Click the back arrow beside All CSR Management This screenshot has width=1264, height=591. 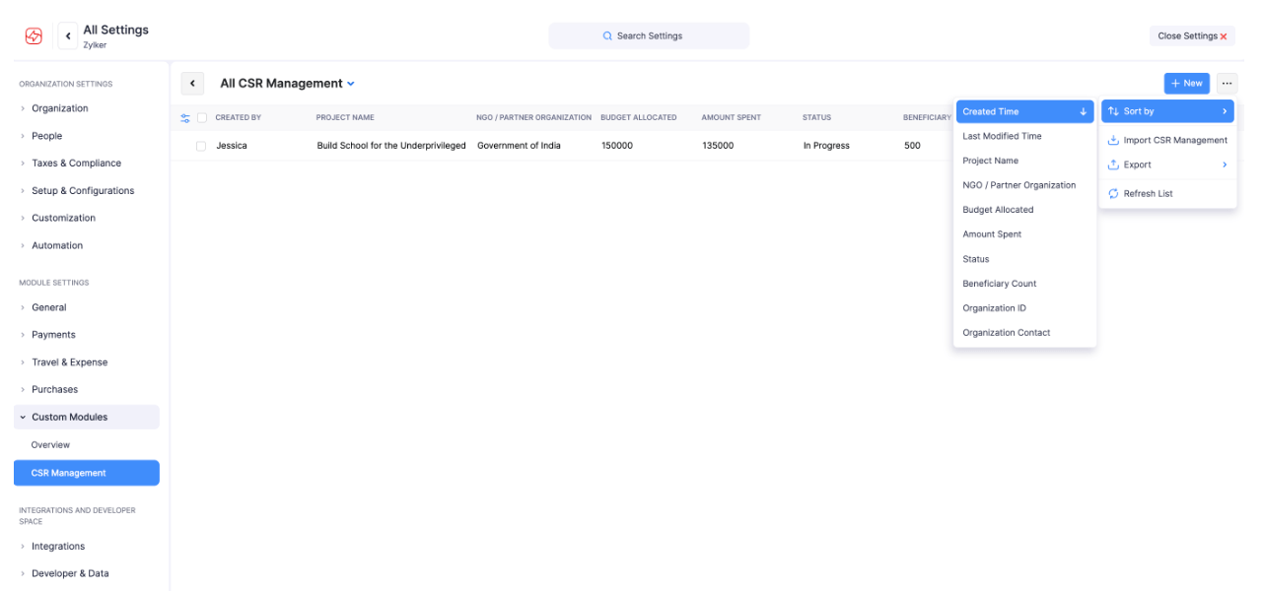click(192, 84)
